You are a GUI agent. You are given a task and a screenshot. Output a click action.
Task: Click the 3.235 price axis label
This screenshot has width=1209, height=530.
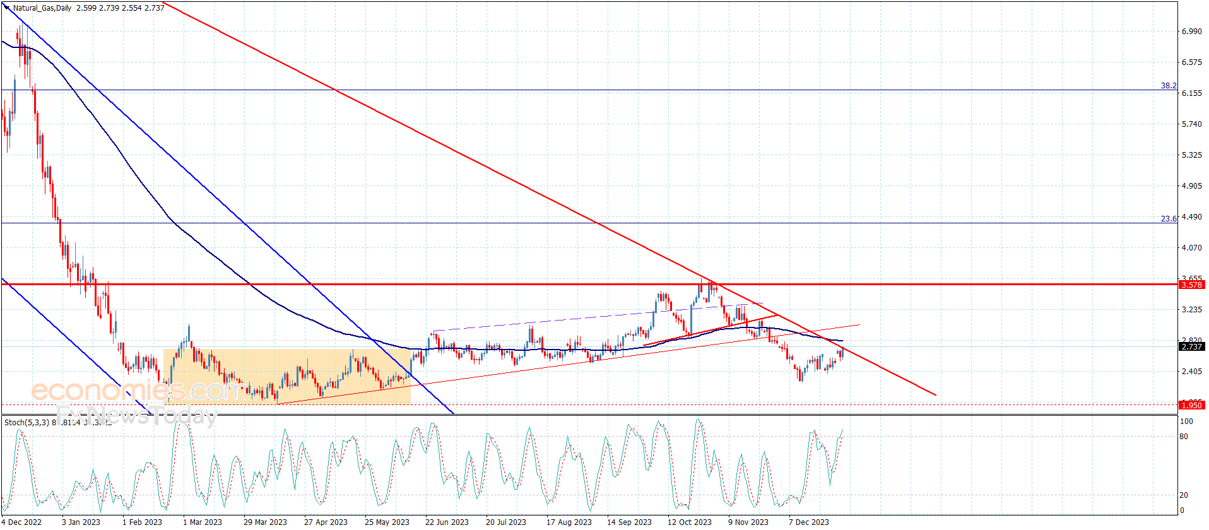pyautogui.click(x=1192, y=309)
